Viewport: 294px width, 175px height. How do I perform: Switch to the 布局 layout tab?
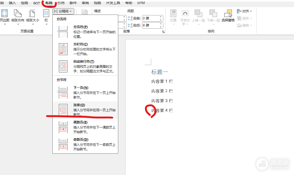pyautogui.click(x=49, y=3)
